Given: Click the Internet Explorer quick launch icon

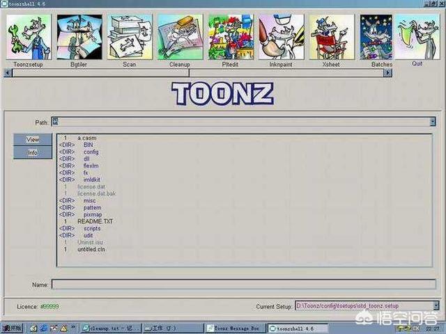Looking at the screenshot, I should point(44,328).
